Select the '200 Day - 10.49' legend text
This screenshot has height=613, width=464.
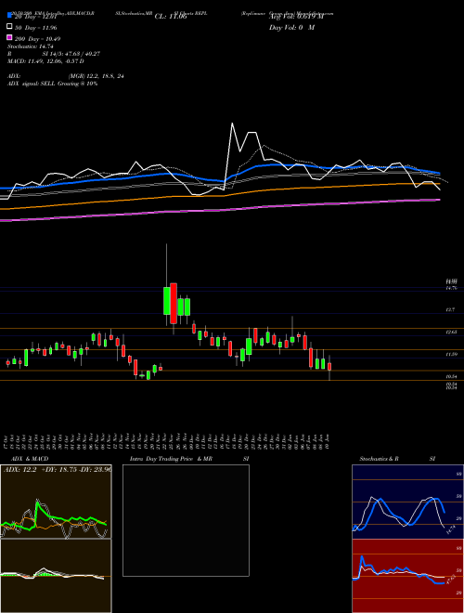37,39
